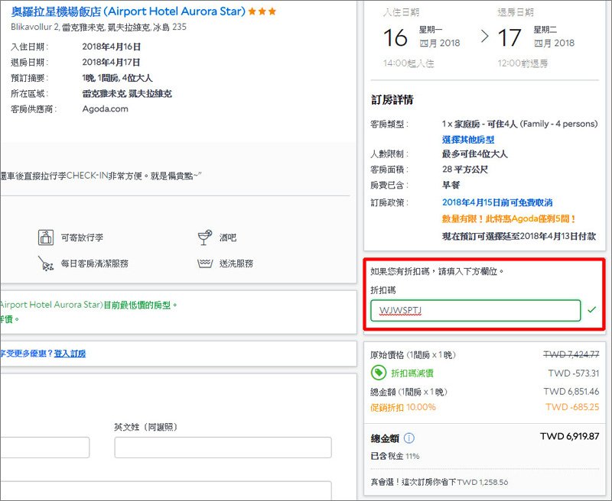This screenshot has width=612, height=501.
Task: Click the final total TWD 6,919.87
Action: (569, 436)
